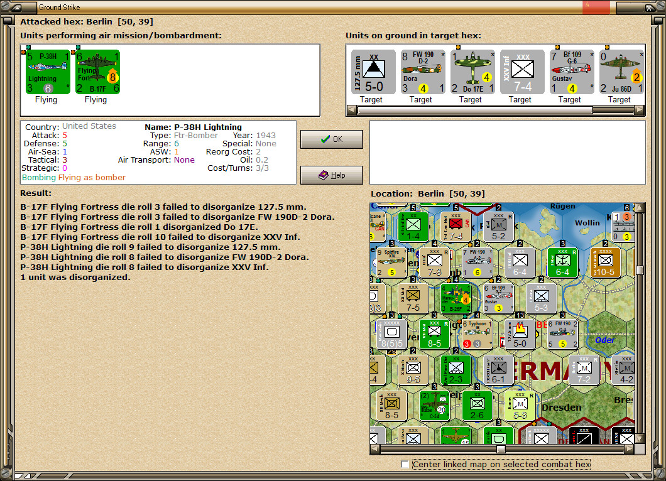This screenshot has height=481, width=666.
Task: Click the map horizontal scroll right arrow
Action: pos(630,449)
